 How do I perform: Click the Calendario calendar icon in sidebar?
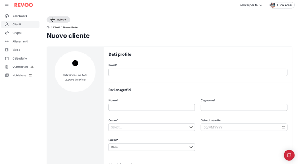(6, 59)
